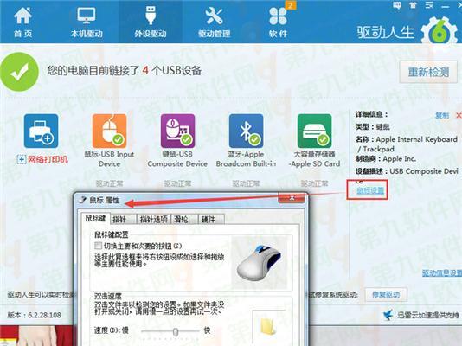Viewport: 462px width, 346px height.
Task: Open the 驱动管理 tools icon
Action: 215,16
